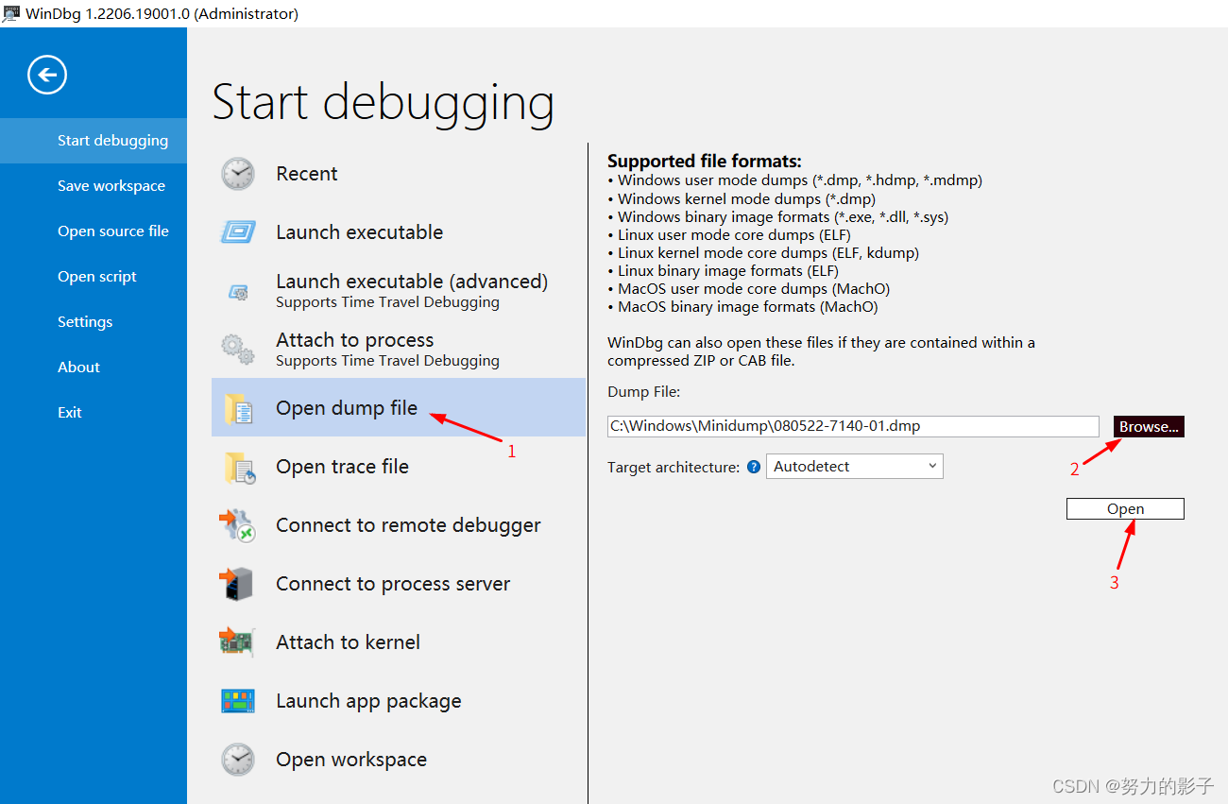
Task: Choose Launch executable (advanced) label
Action: 412,282
